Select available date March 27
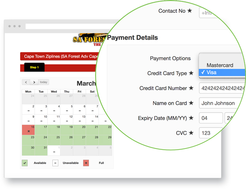This screenshot has width=246, height=189. (80, 140)
